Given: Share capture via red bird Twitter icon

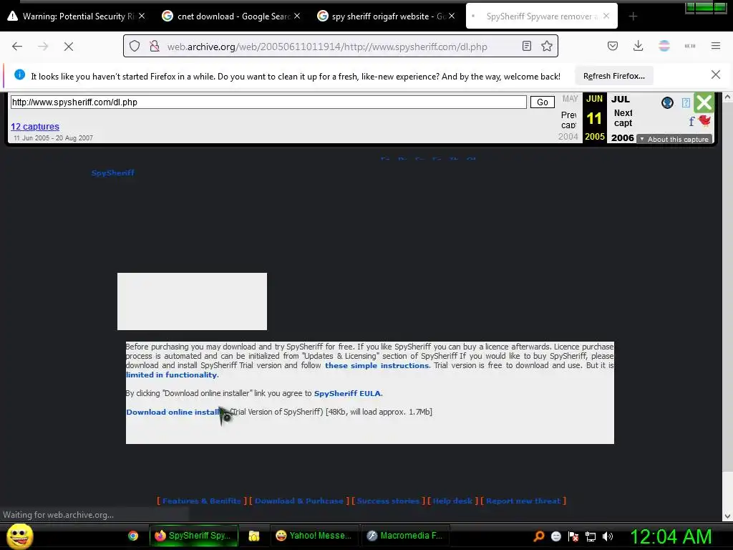Looking at the screenshot, I should (x=704, y=120).
